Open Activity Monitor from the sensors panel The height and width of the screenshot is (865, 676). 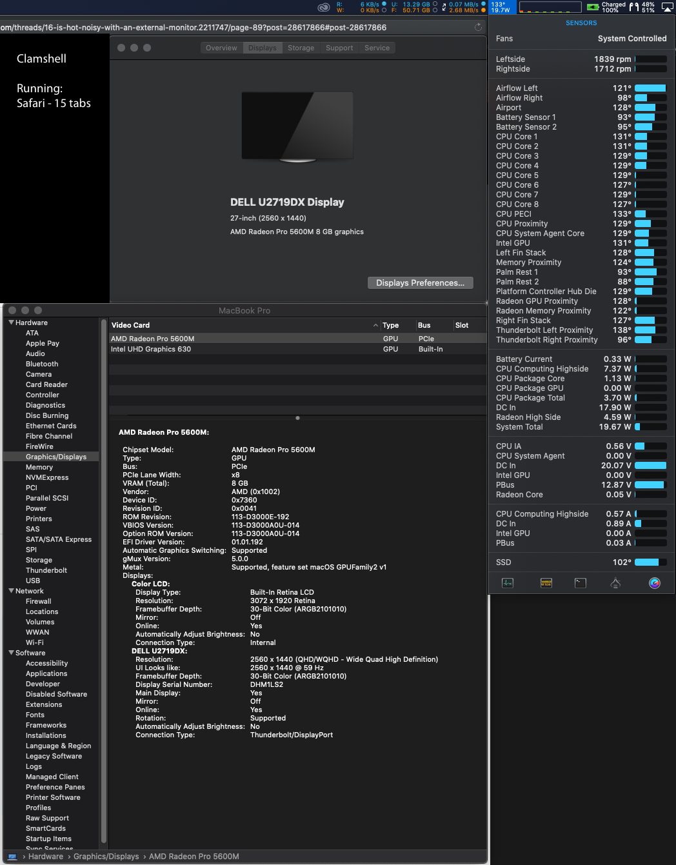pos(508,583)
